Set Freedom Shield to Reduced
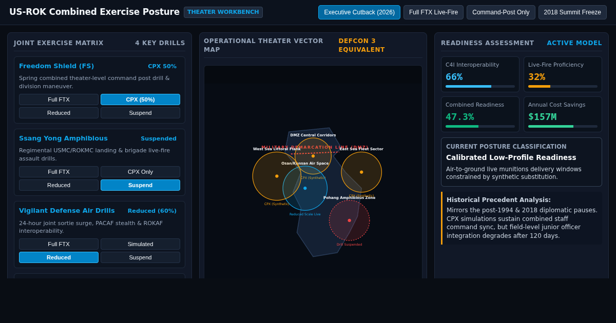 59,113
